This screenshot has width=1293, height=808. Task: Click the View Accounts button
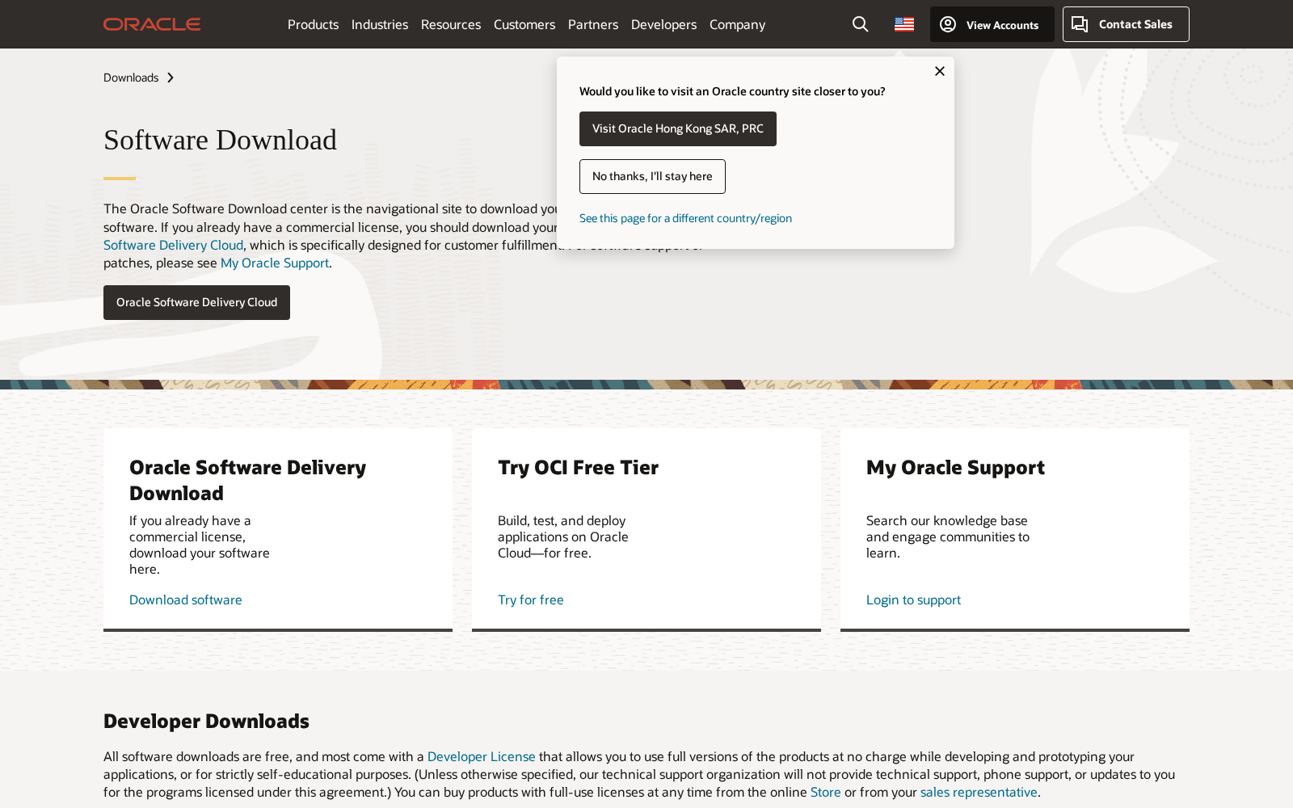pos(992,24)
